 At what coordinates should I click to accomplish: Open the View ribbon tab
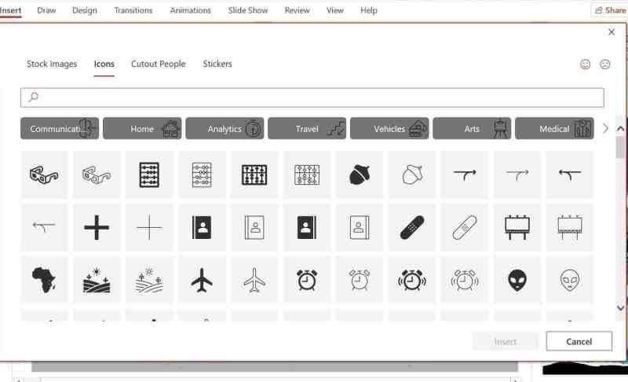click(335, 10)
